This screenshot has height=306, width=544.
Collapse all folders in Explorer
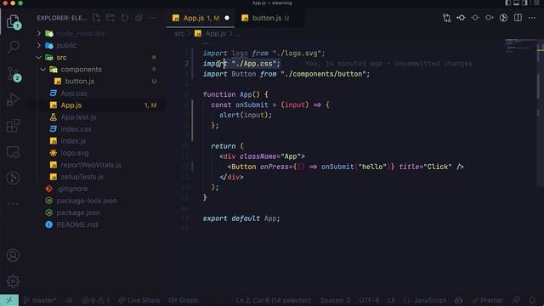pos(139,18)
